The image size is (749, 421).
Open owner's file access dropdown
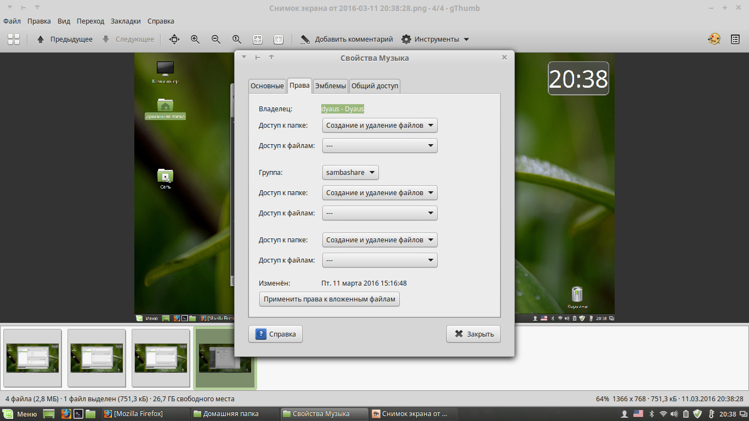pyautogui.click(x=379, y=146)
